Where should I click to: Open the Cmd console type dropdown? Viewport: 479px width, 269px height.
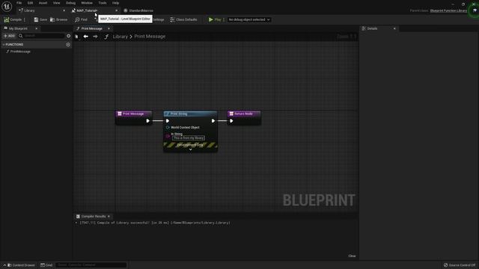pos(46,265)
